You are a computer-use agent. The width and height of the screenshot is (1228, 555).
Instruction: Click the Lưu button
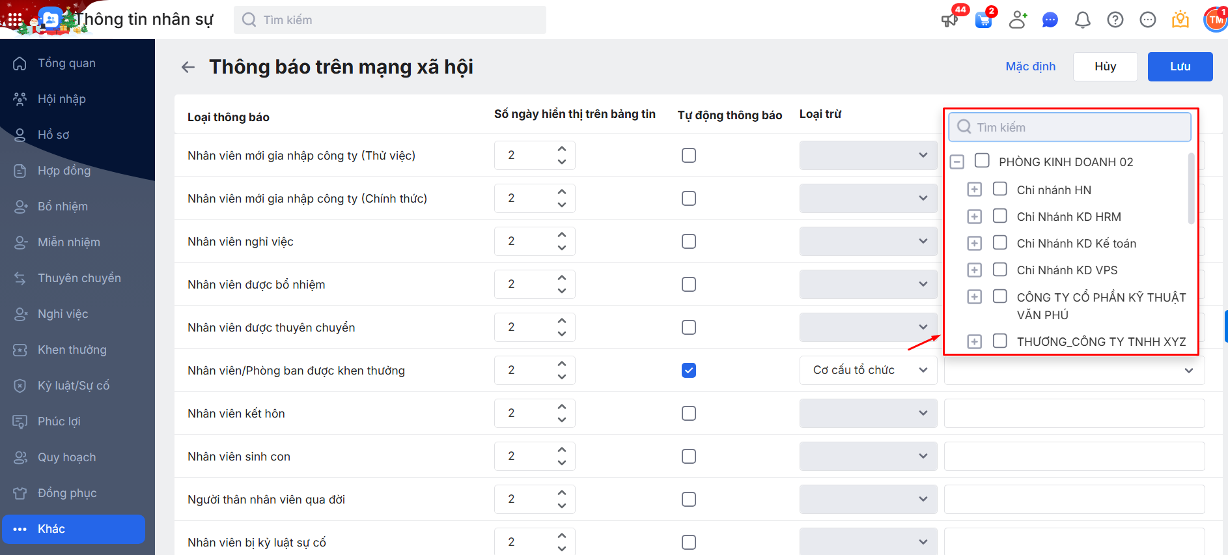(1179, 66)
